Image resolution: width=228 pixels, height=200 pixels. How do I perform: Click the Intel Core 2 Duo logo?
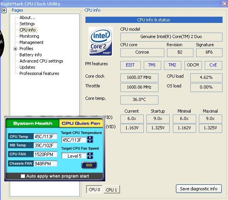[x=101, y=42]
